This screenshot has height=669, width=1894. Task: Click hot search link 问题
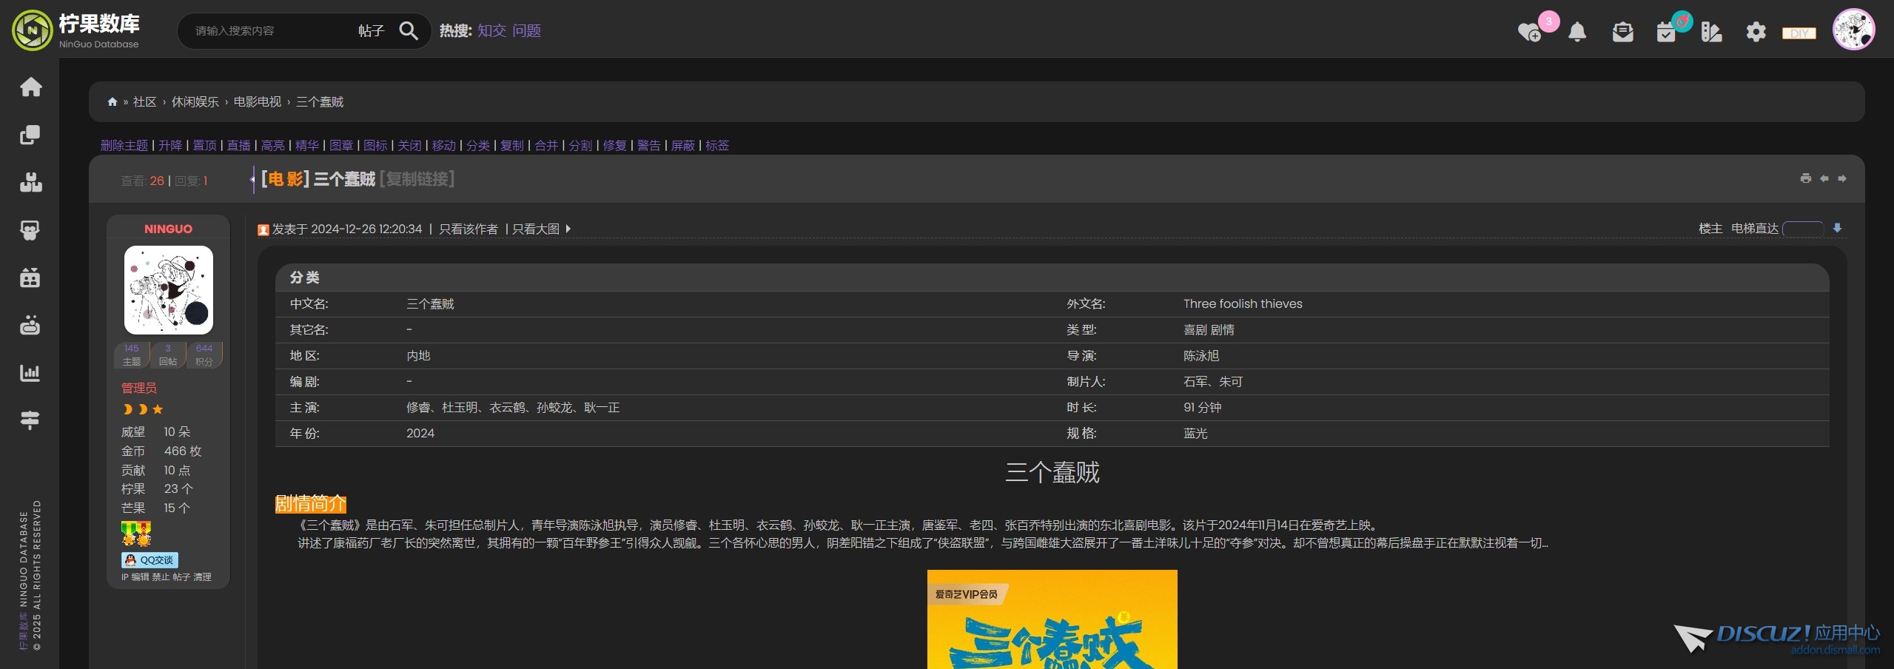[527, 30]
